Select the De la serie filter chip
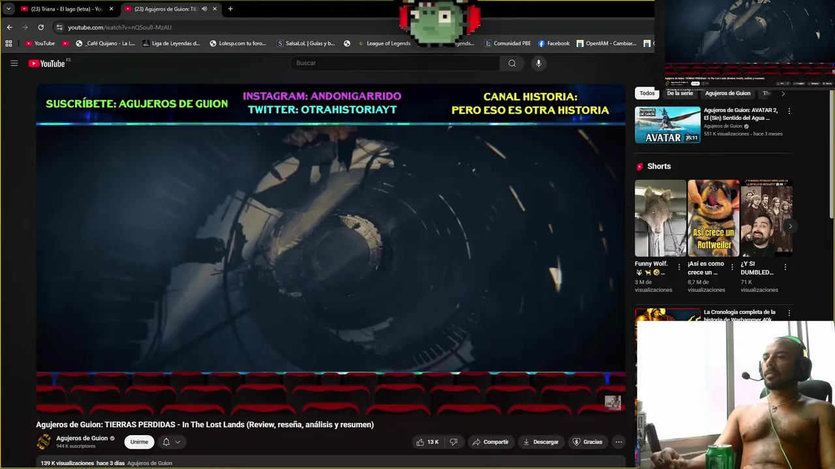 [x=680, y=93]
